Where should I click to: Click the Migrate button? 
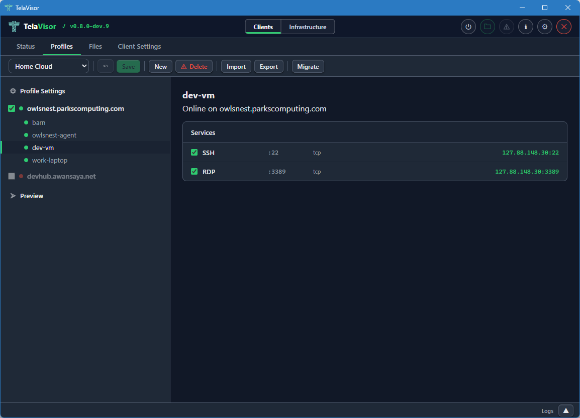(308, 66)
